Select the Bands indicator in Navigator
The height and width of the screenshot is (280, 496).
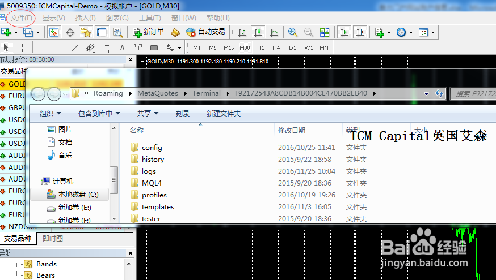pyautogui.click(x=46, y=264)
